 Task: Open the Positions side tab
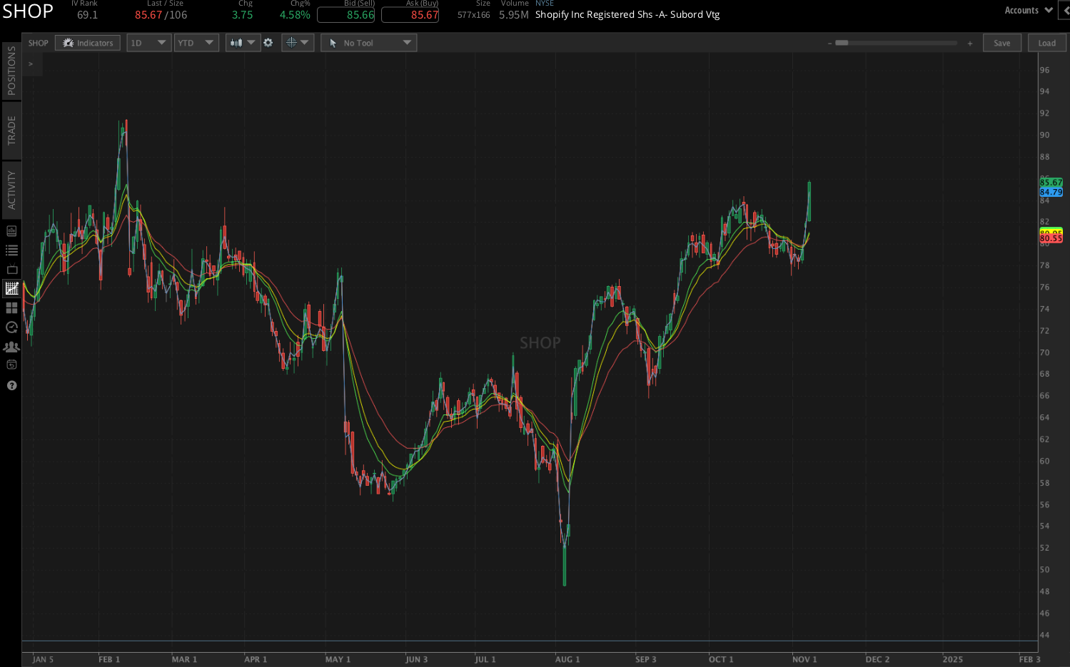11,71
